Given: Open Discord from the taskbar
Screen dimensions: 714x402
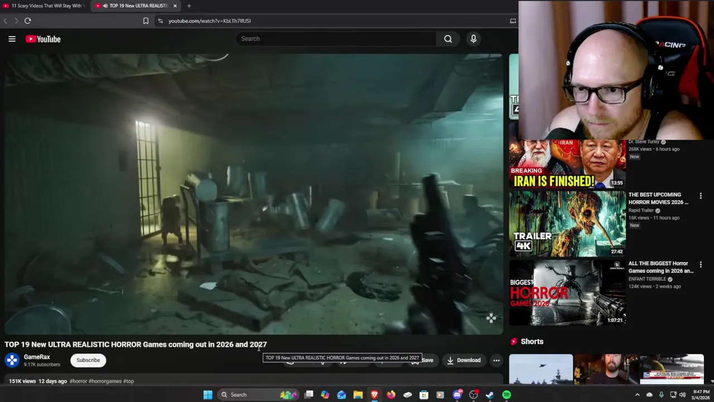Looking at the screenshot, I should pos(457,395).
